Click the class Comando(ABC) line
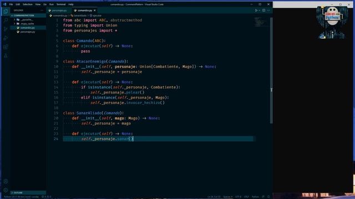The image size is (355, 199). tap(84, 41)
